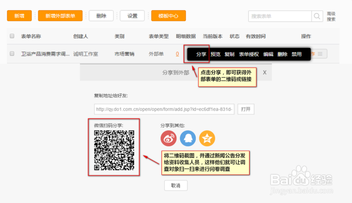Open the 模板中心 button
Viewport: 352px width, 203px height.
point(168,16)
